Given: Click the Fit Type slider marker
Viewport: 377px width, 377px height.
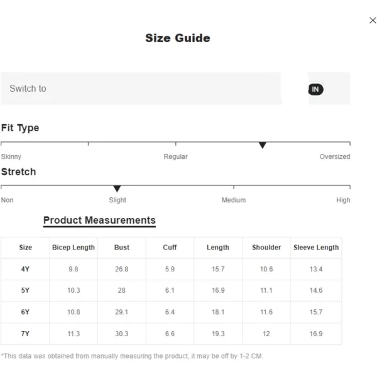Looking at the screenshot, I should [x=262, y=145].
